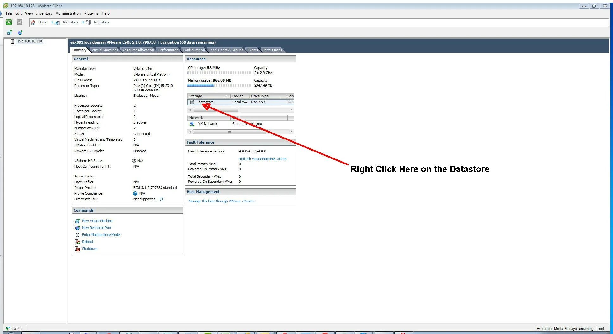This screenshot has width=613, height=334.
Task: Click the Forward navigation arrow
Action: [20, 22]
